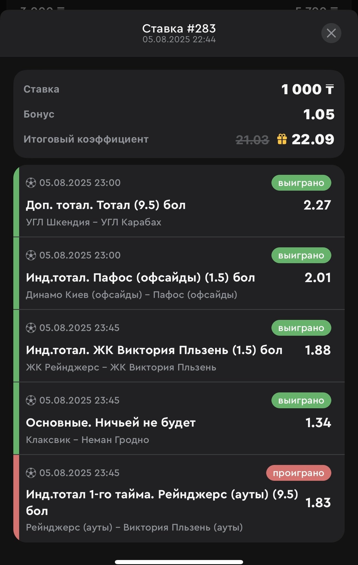The image size is (358, 565).
Task: Tap soccer ball icon for Клаксвик match
Action: tap(31, 400)
